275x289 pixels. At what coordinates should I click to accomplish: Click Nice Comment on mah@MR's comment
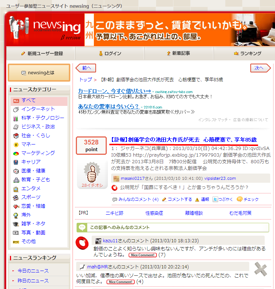(x=120, y=282)
